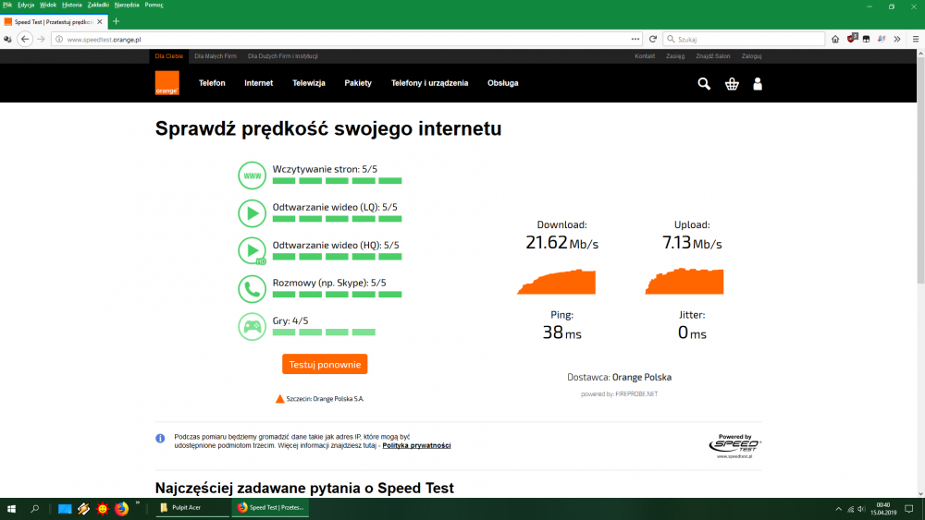Click the info icon beside the privacy notice
Image resolution: width=925 pixels, height=520 pixels.
click(x=160, y=438)
